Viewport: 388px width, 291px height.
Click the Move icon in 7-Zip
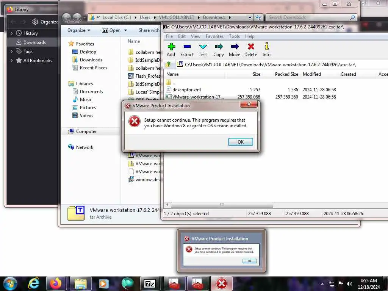(x=234, y=50)
